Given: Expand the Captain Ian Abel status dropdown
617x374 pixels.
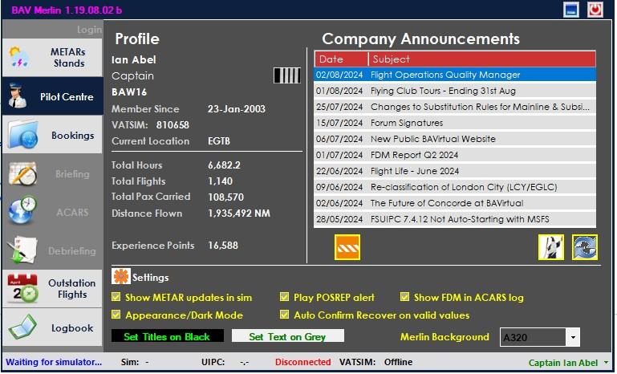Looking at the screenshot, I should (x=607, y=363).
